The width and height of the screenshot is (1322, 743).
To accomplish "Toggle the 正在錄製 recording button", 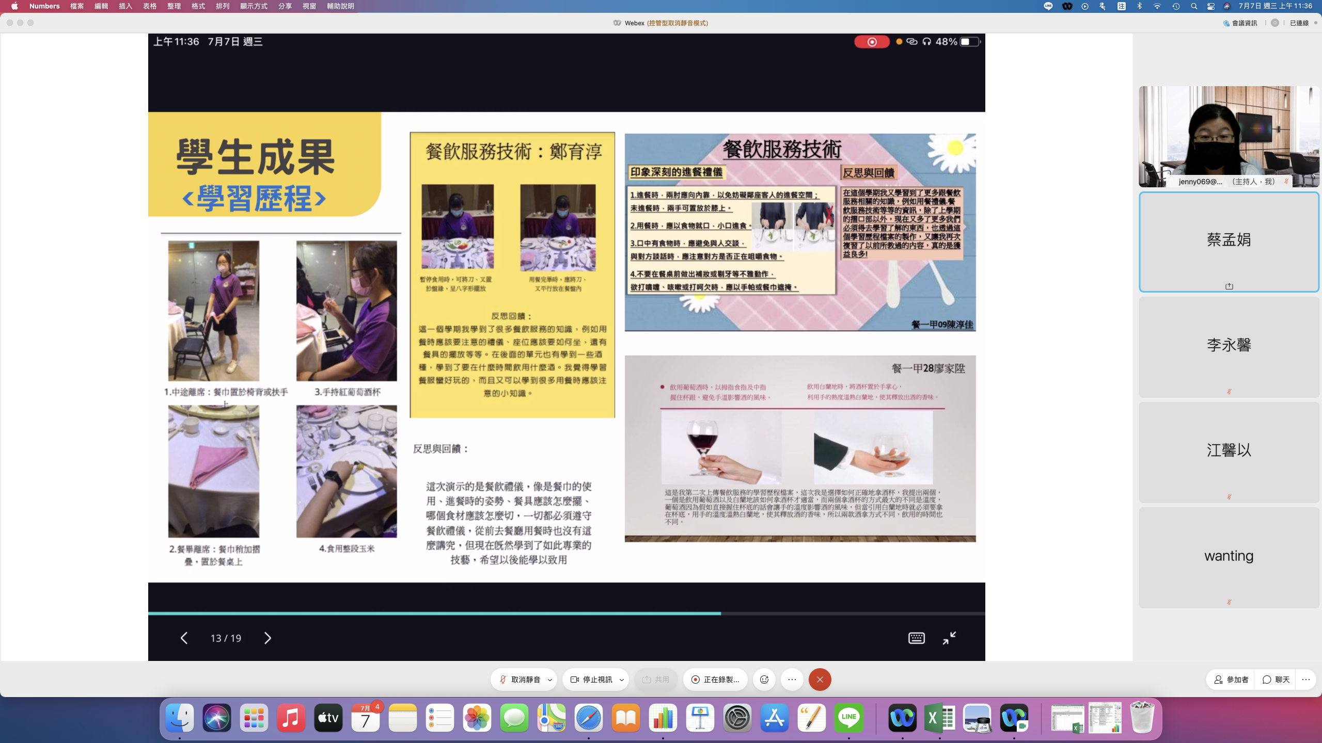I will pos(715,680).
